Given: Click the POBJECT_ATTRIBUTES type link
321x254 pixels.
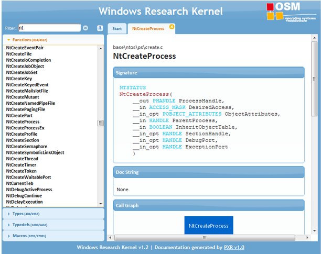Looking at the screenshot, I should coord(192,114).
